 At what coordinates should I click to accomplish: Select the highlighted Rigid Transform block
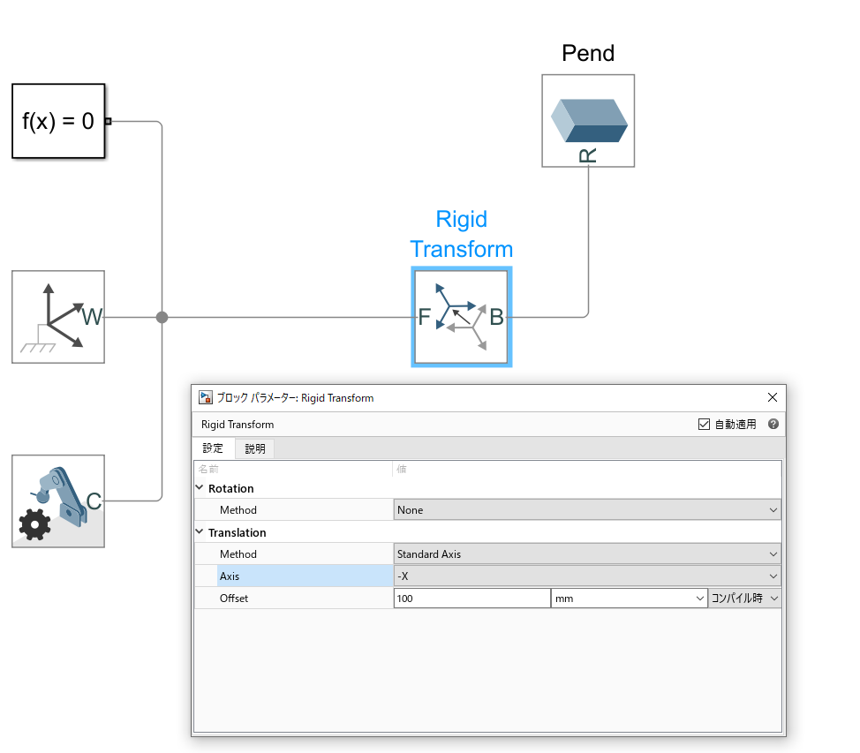click(x=461, y=317)
